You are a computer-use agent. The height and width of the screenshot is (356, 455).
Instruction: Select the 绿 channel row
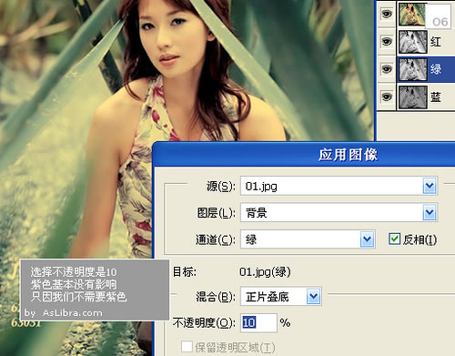426,69
